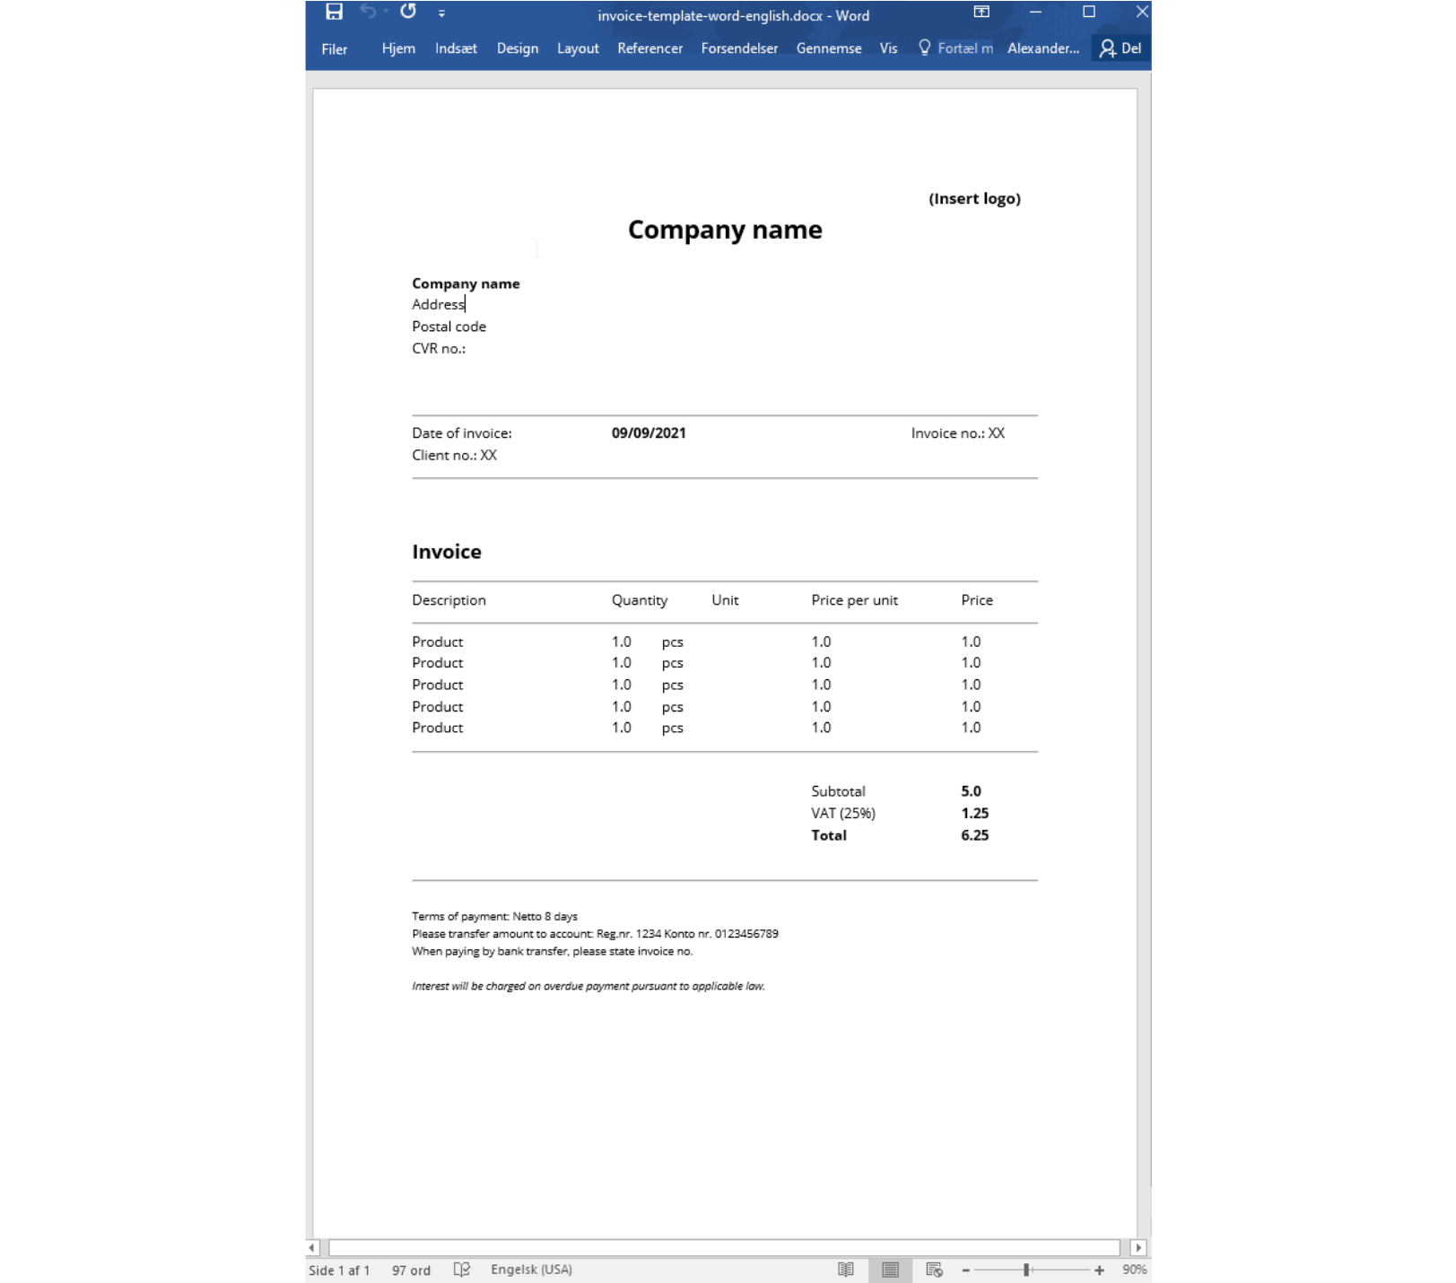Image resolution: width=1456 pixels, height=1283 pixels.
Task: Expand the Customize Quick Access Toolbar dropdown
Action: coord(441,13)
